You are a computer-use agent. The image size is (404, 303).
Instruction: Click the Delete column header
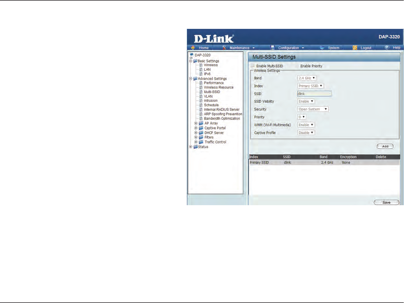381,157
